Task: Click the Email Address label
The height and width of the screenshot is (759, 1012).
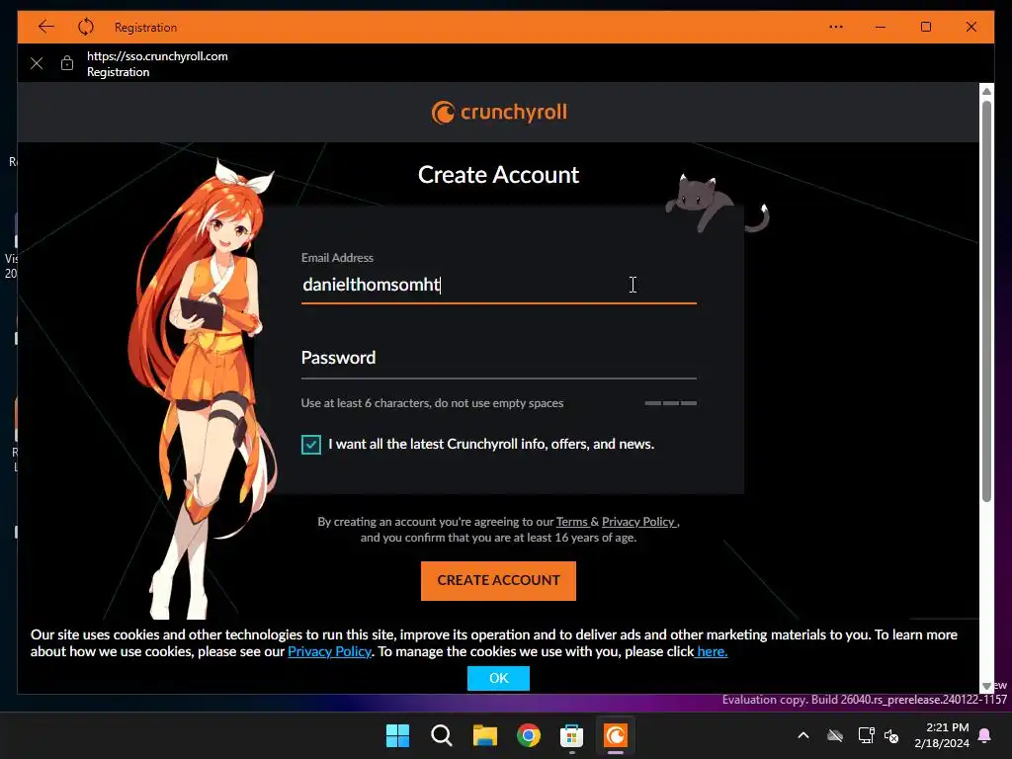Action: [337, 258]
